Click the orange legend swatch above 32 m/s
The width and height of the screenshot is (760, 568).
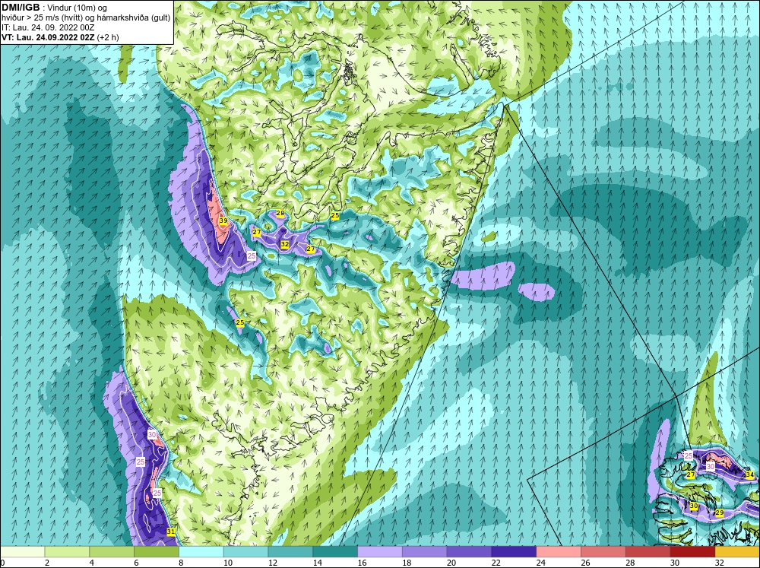click(x=738, y=551)
